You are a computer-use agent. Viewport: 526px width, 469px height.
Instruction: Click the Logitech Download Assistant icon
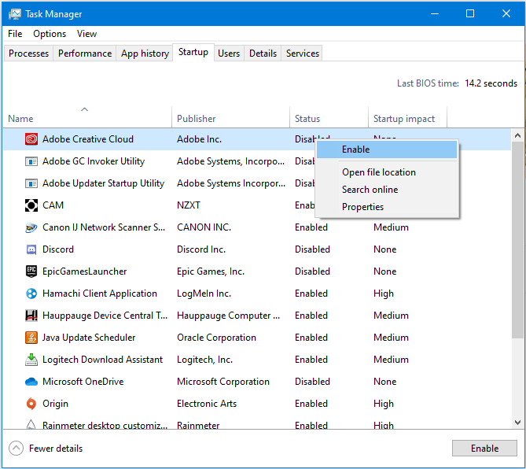click(x=31, y=360)
